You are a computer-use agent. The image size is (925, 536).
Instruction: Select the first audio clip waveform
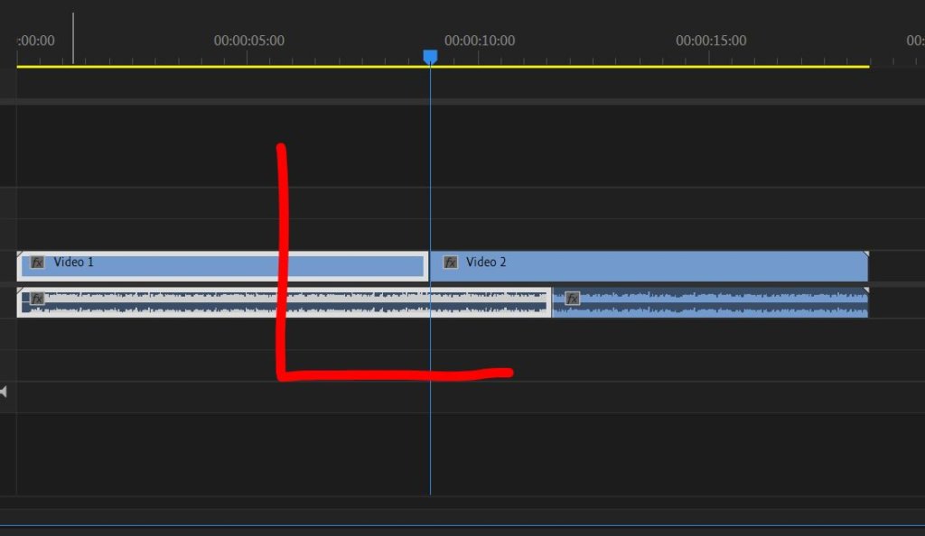pyautogui.click(x=285, y=303)
